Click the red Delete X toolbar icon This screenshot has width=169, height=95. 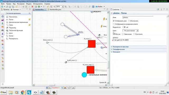[32, 7]
